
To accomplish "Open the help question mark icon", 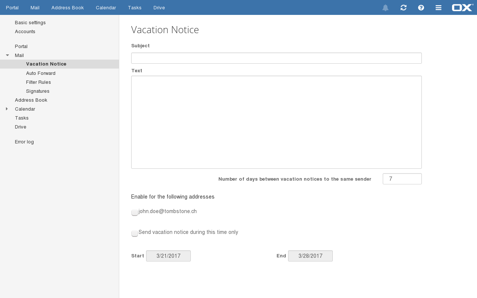I will pos(421,8).
